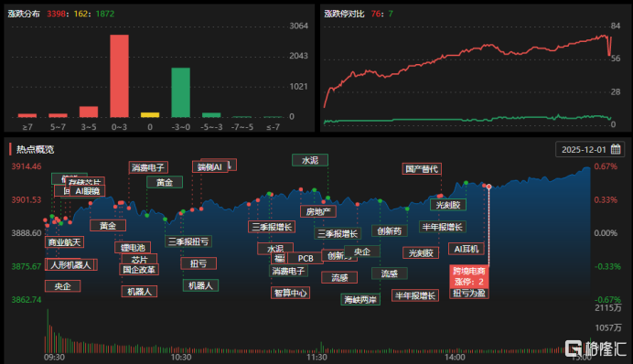This screenshot has width=633, height=364.
Task: Click the red 消费电子 tag near top
Action: 148,167
